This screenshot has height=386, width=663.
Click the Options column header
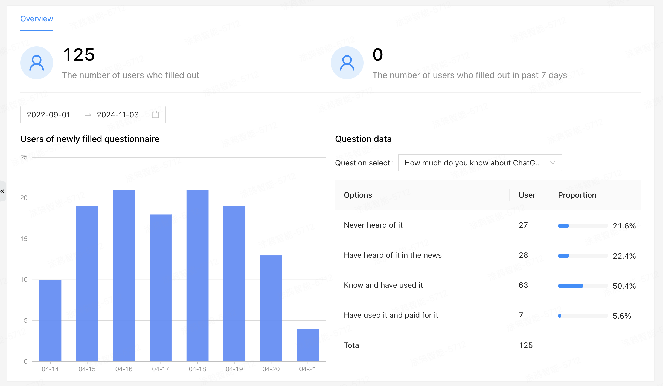[358, 195]
